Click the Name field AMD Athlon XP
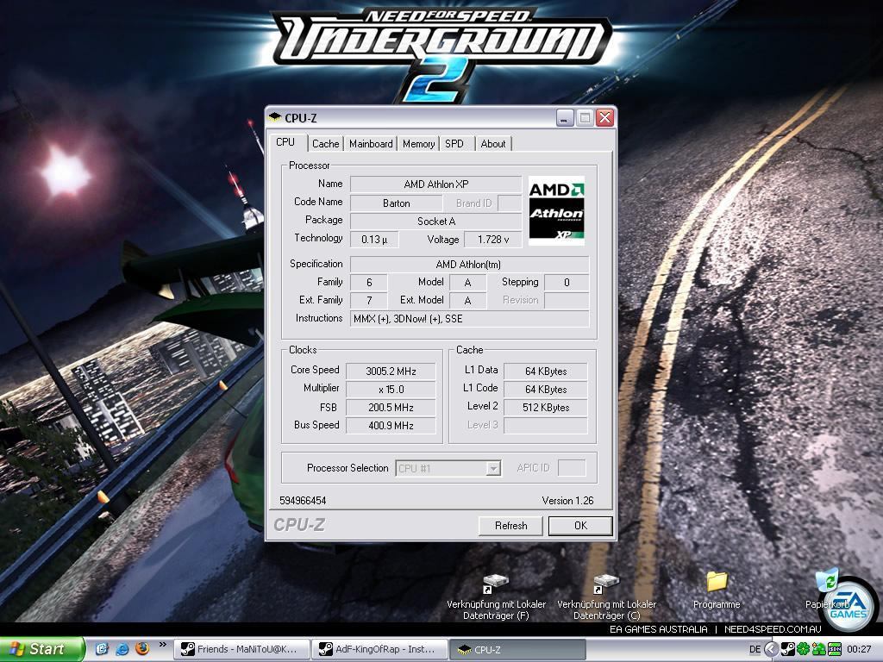 (x=435, y=184)
